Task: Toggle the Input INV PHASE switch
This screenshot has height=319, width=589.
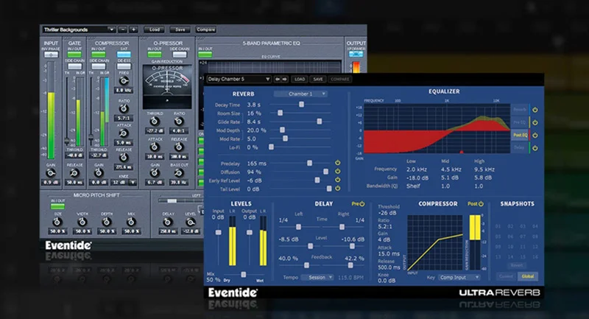Action: (x=51, y=55)
